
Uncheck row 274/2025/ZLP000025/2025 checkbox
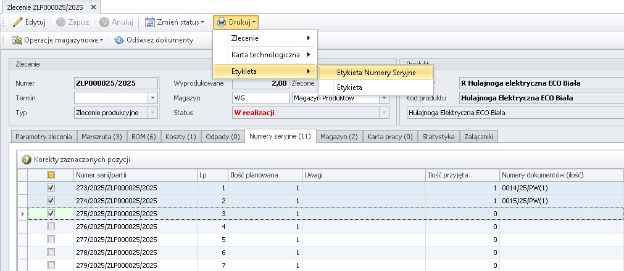tap(51, 201)
